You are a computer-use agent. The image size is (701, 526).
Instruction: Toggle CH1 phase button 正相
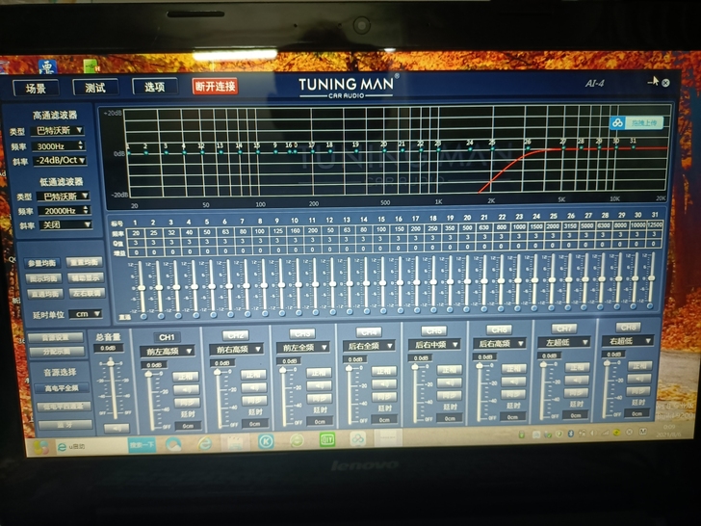(x=186, y=377)
